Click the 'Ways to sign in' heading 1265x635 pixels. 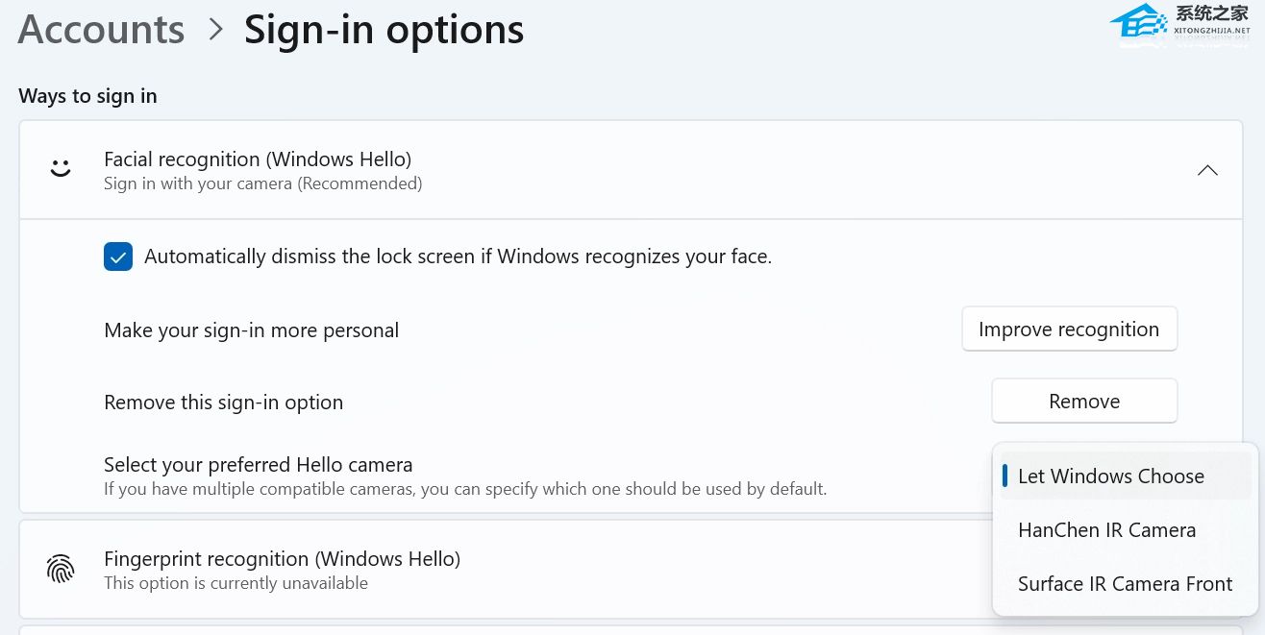(87, 96)
